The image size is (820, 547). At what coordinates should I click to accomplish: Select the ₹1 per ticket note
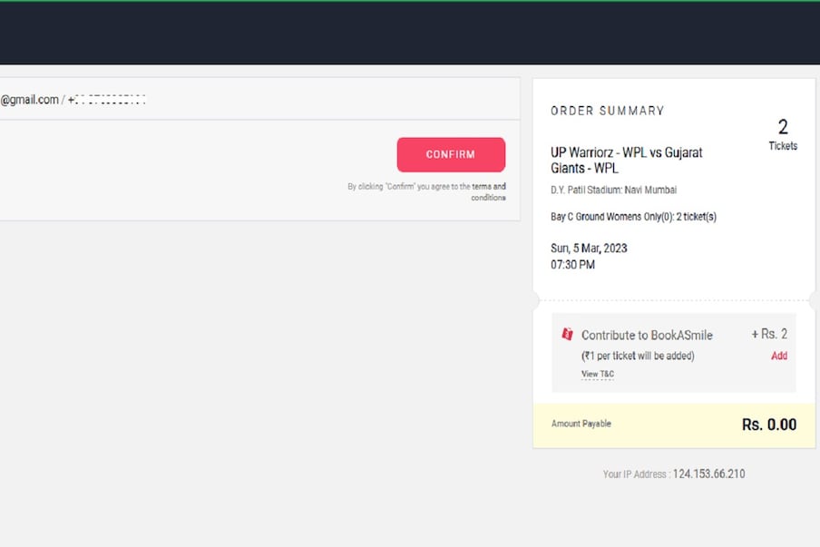[638, 356]
